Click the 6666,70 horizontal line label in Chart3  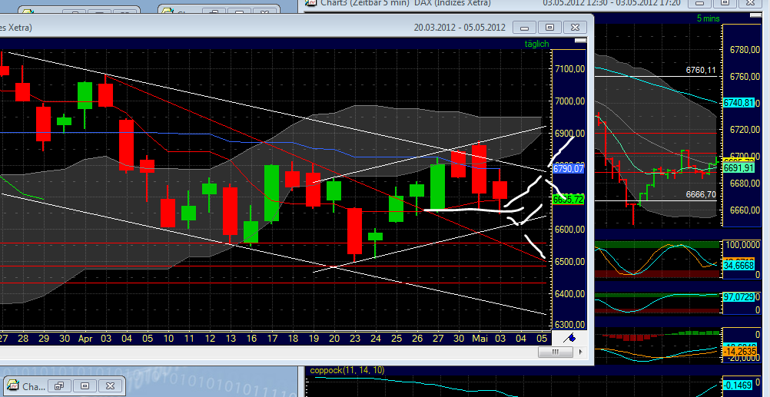point(701,194)
